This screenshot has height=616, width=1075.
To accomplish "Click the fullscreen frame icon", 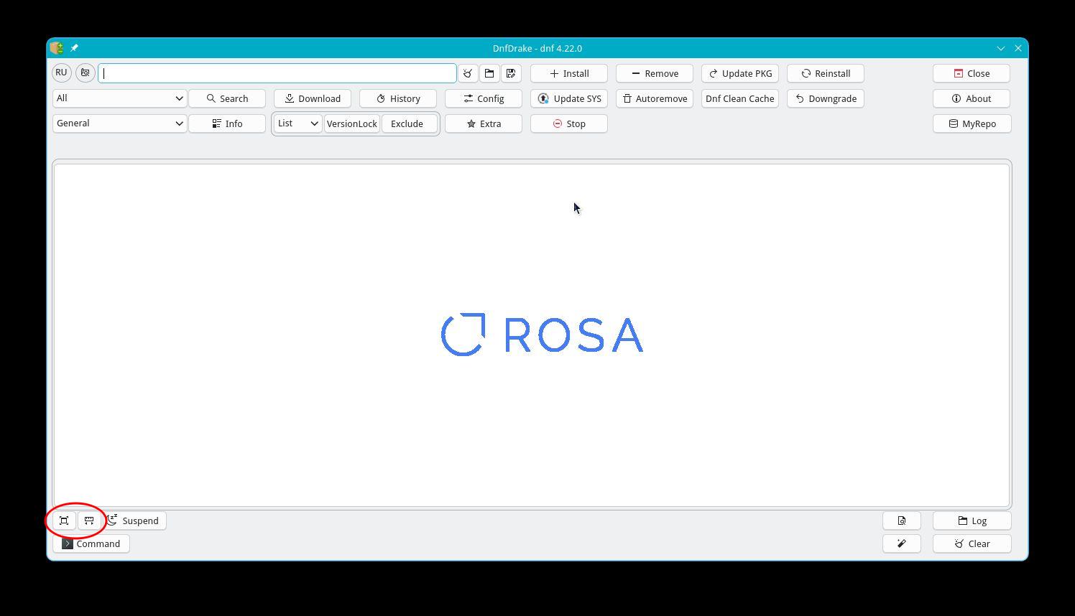I will [x=64, y=521].
